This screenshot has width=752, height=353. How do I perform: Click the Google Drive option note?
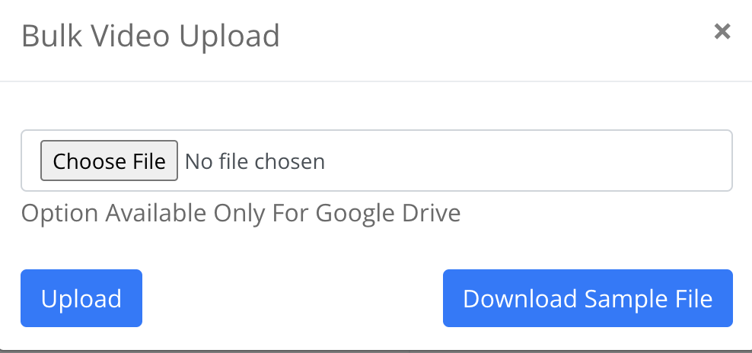tap(241, 213)
